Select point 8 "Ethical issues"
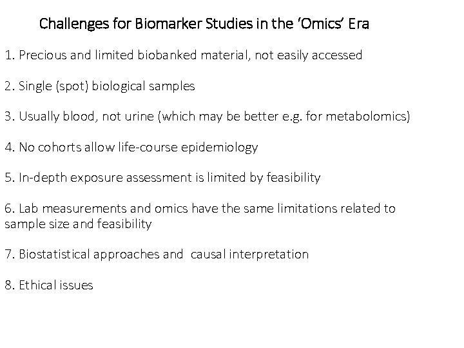The image size is (464, 348). [x=49, y=285]
